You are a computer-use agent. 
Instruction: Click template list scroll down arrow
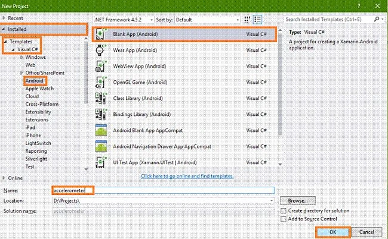[280, 164]
